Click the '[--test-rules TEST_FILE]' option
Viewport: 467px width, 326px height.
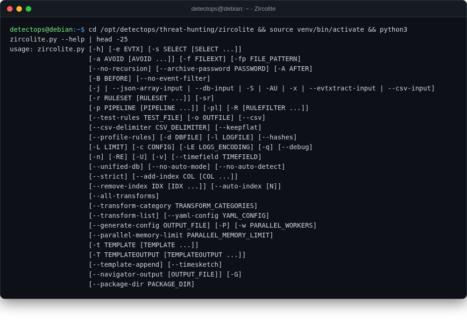(136, 118)
